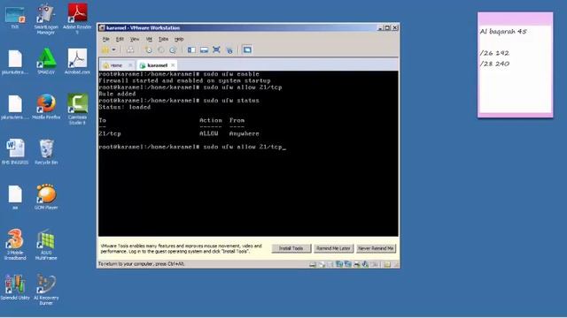Open SmartLogon Manager desktop shortcut

(x=46, y=19)
